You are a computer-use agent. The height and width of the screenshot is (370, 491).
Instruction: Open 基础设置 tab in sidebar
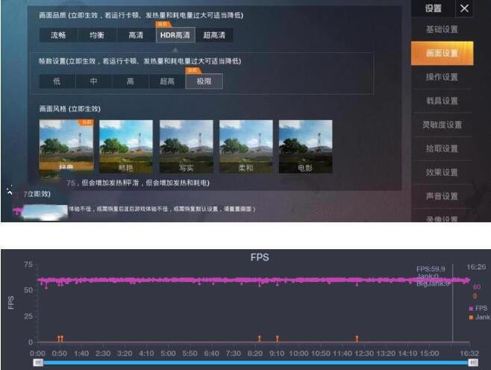point(442,29)
